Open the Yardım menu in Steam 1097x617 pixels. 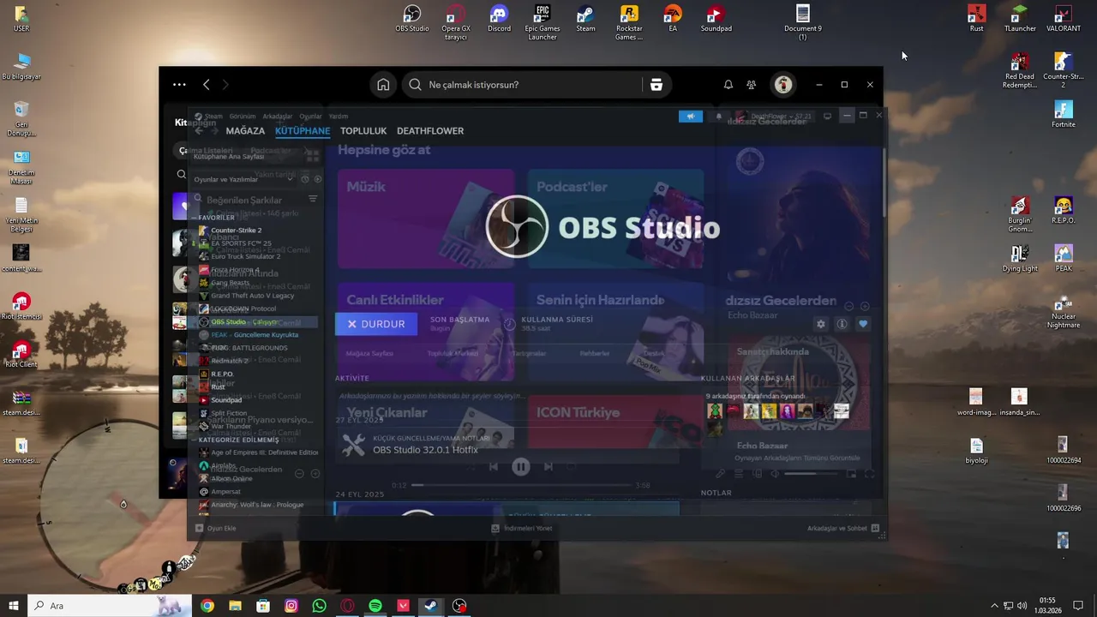[339, 117]
